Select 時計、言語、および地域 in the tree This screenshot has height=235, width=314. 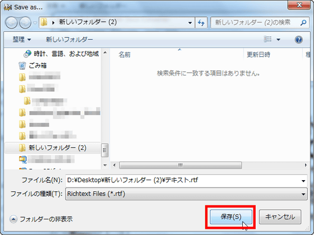pyautogui.click(x=66, y=54)
